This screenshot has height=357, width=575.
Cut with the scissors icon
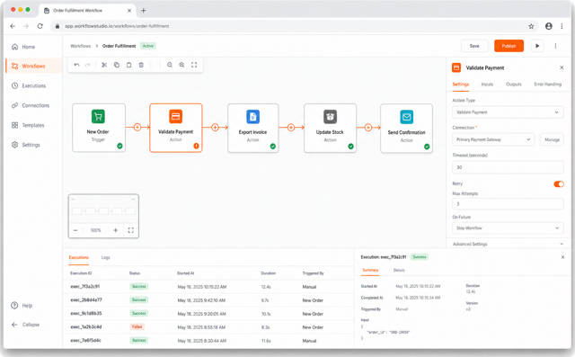tap(104, 65)
